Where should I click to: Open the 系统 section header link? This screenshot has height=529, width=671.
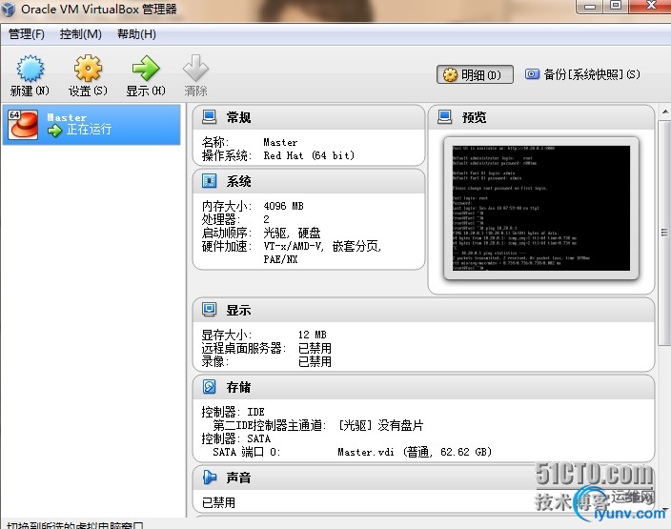[x=239, y=181]
